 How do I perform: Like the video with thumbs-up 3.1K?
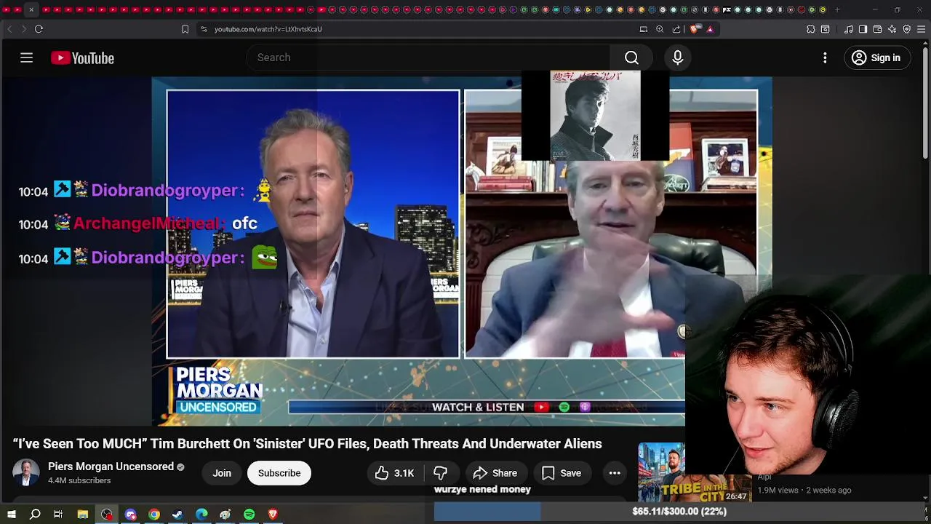395,473
